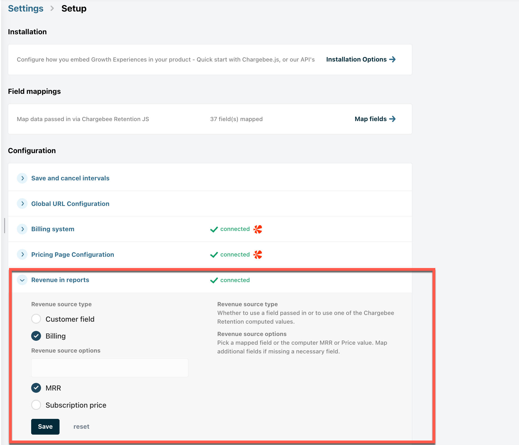Open the Settings breadcrumb link
The width and height of the screenshot is (519, 445).
(x=26, y=8)
